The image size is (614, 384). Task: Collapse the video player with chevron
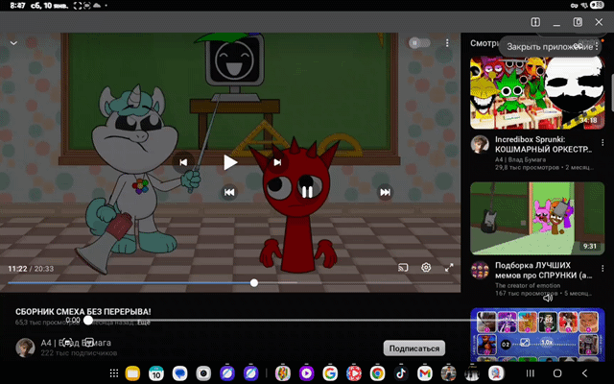pyautogui.click(x=14, y=43)
